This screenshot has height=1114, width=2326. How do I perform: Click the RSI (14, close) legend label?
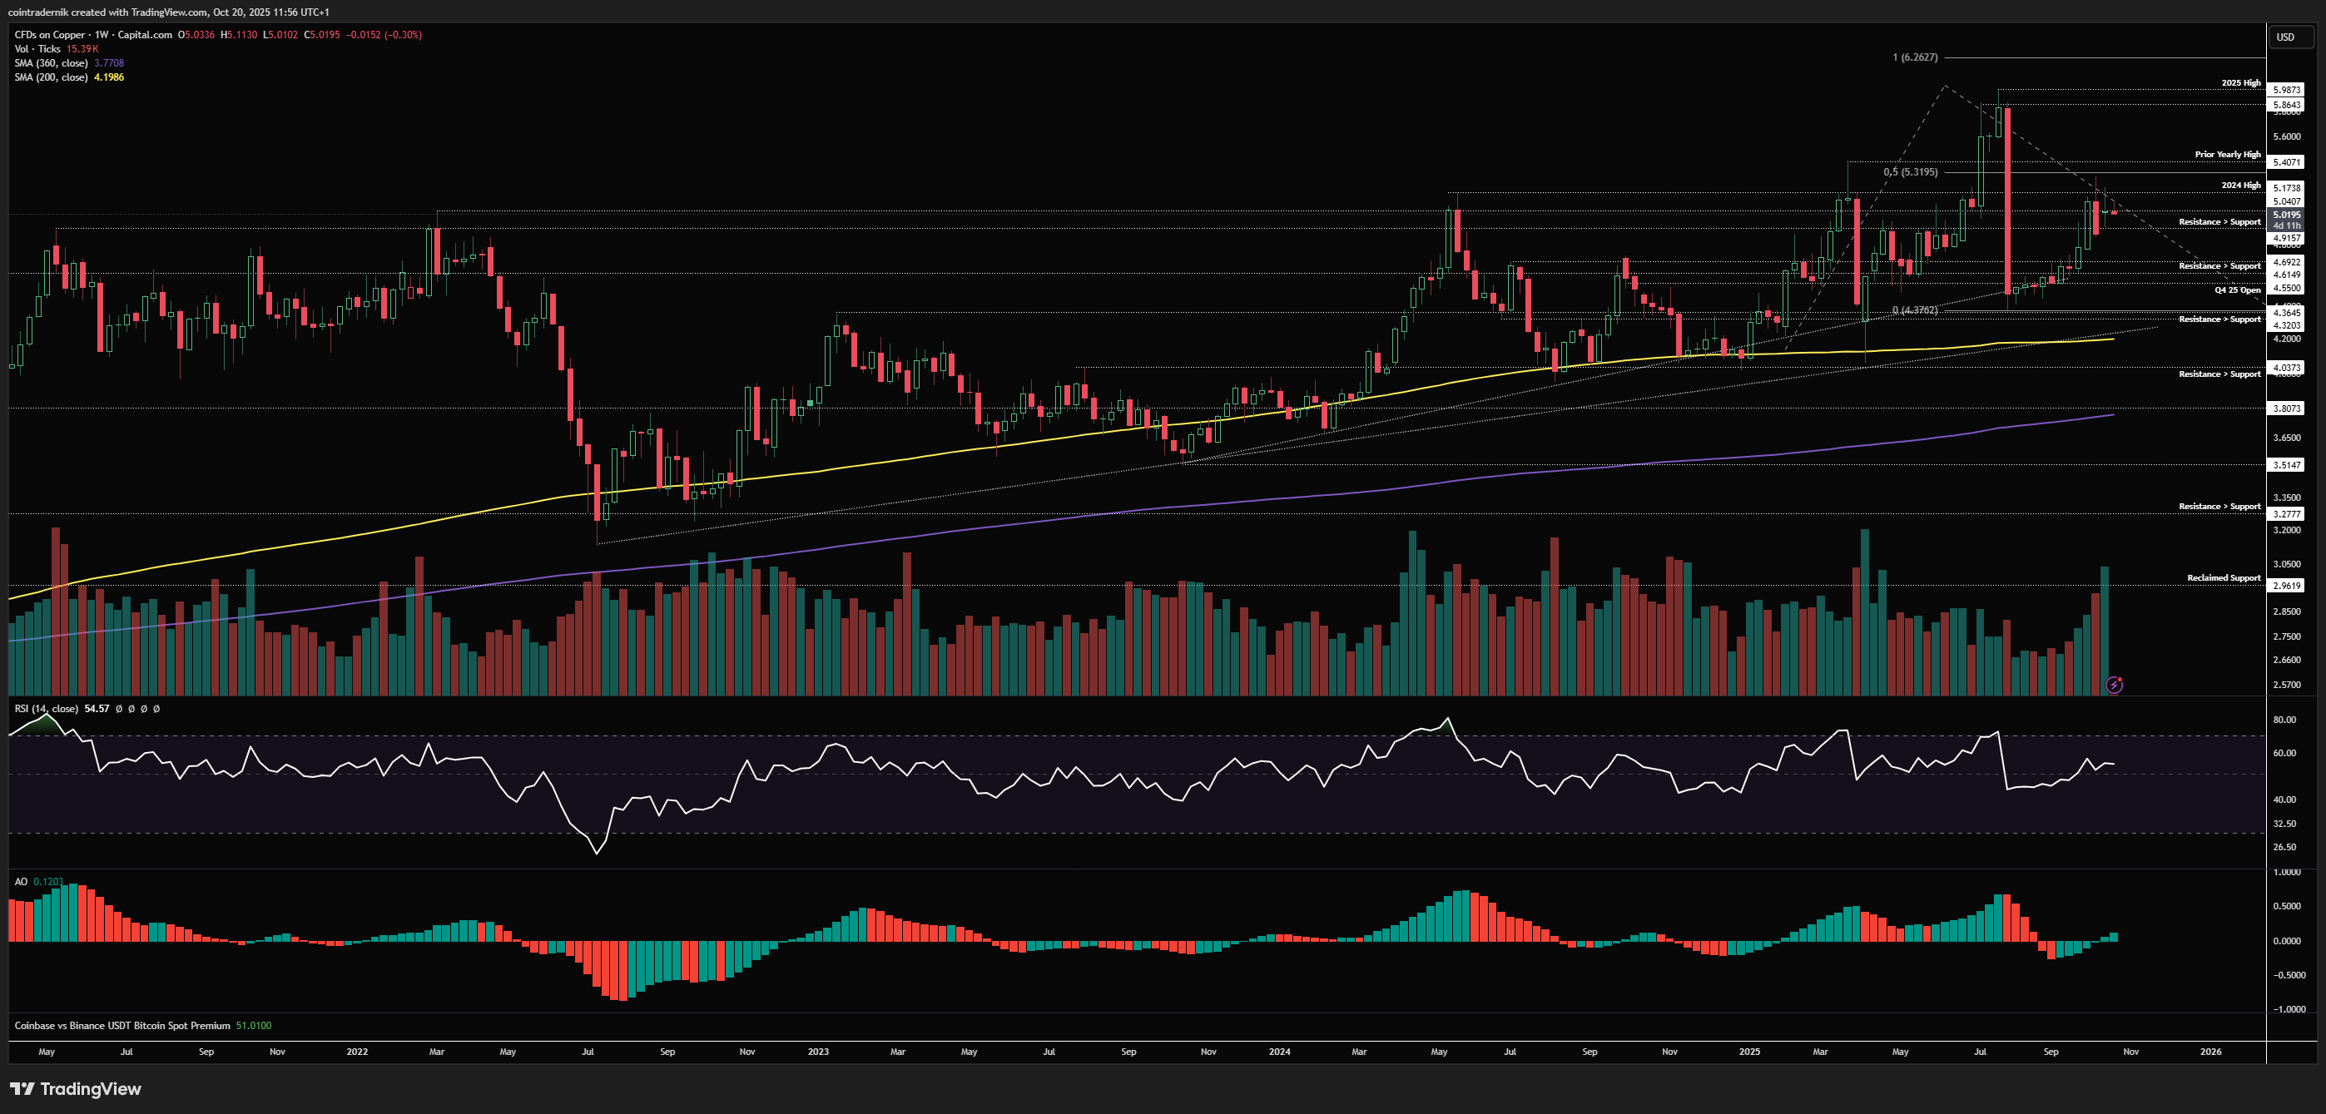pyautogui.click(x=46, y=709)
